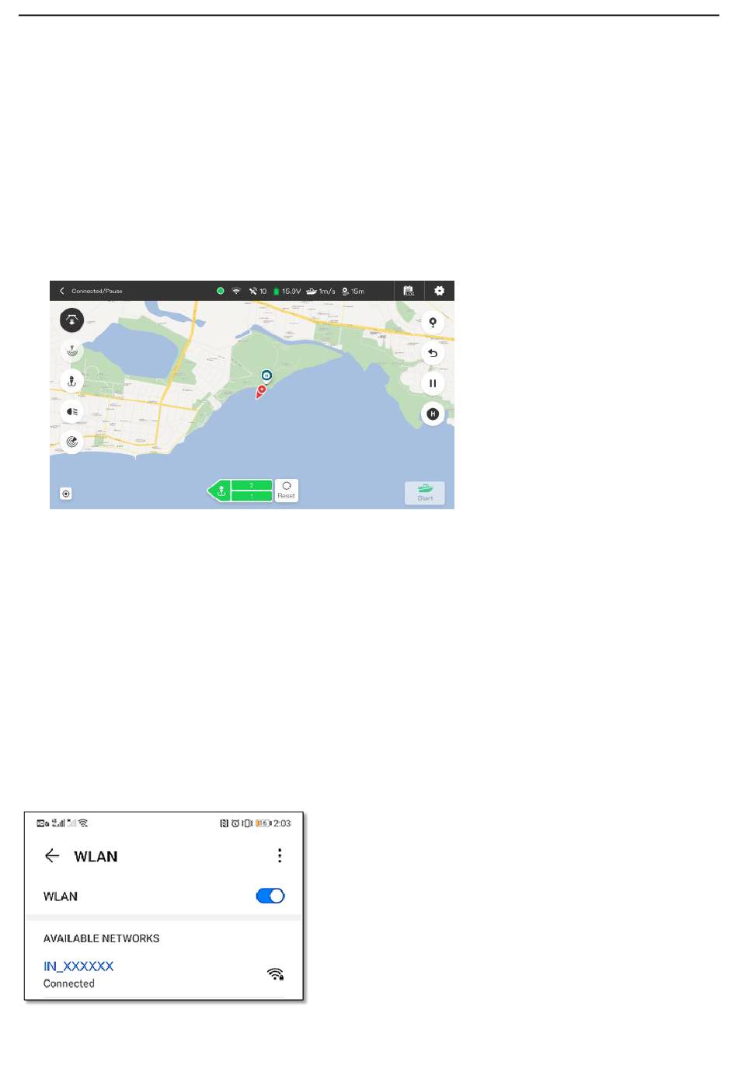Viewport: 738px width, 1090px height.
Task: Tap the headlight icon on the left
Action: 72,412
